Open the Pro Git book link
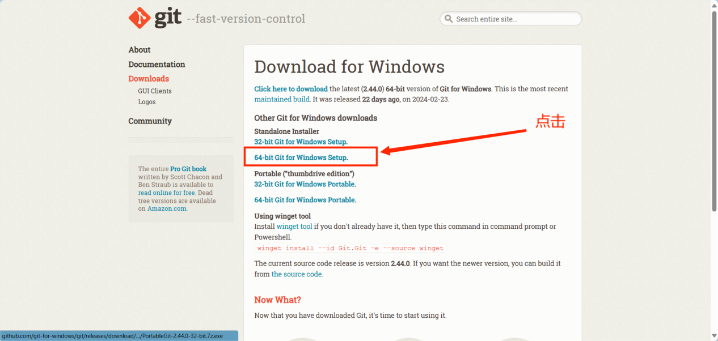The width and height of the screenshot is (718, 341). pyautogui.click(x=188, y=169)
